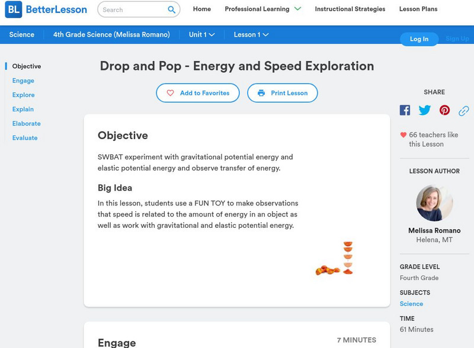Click the Log In button
Image resolution: width=474 pixels, height=348 pixels.
(x=419, y=39)
